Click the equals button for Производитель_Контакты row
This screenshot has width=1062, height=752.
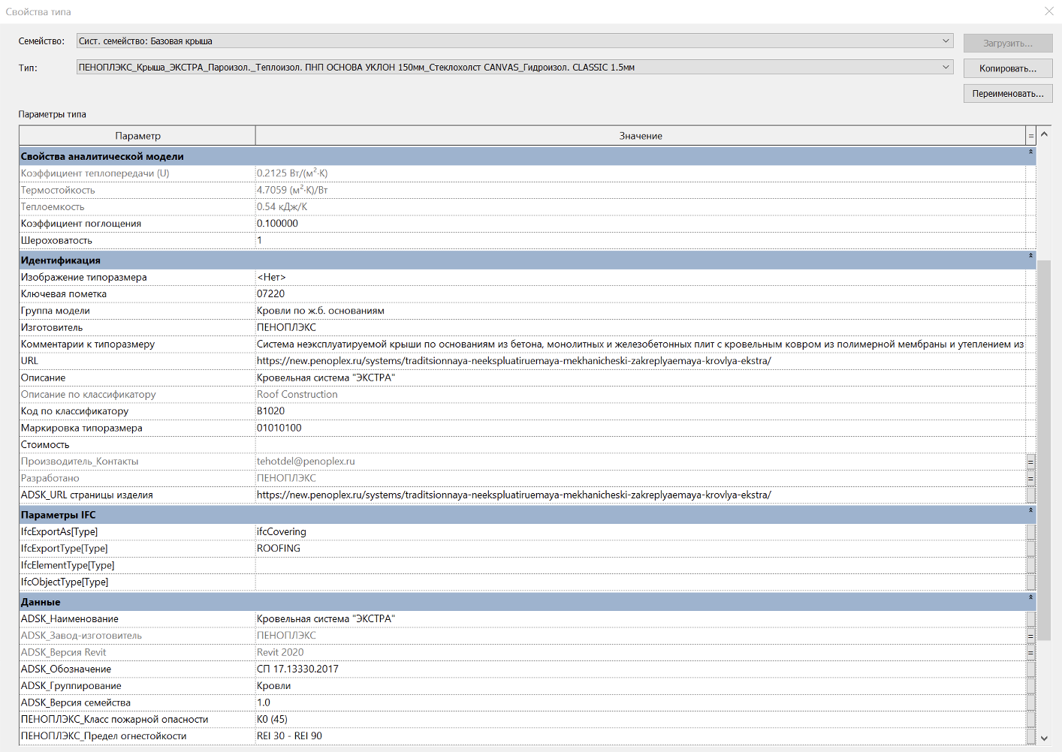[x=1030, y=462]
